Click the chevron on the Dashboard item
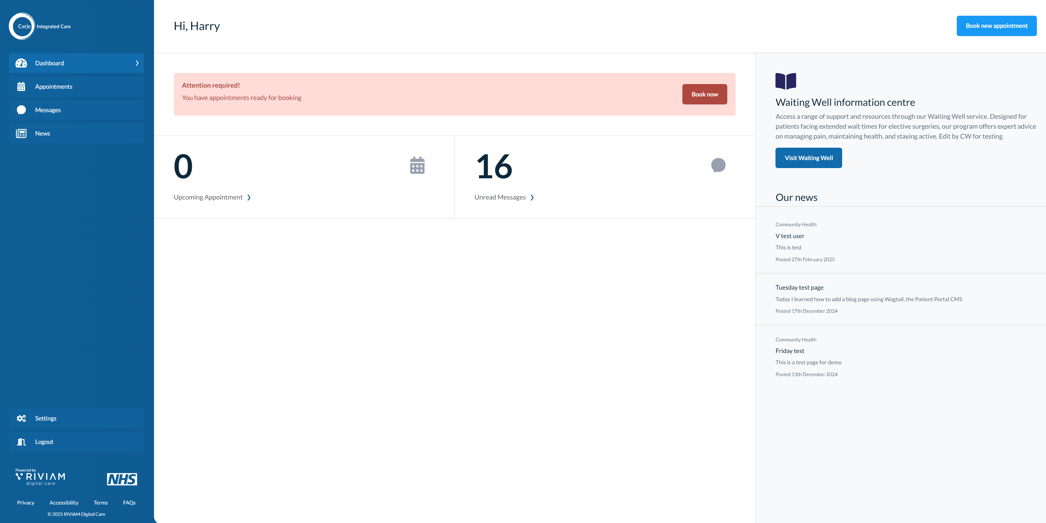Image resolution: width=1046 pixels, height=523 pixels. pyautogui.click(x=137, y=63)
